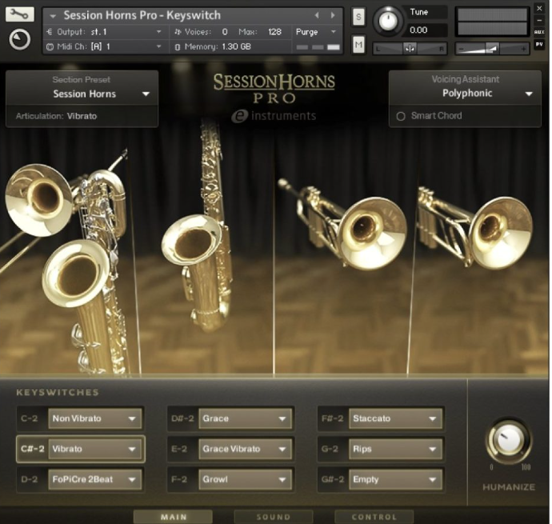Open the instrument name dropdown triangle
Screen dimensions: 552x524
(x=53, y=16)
